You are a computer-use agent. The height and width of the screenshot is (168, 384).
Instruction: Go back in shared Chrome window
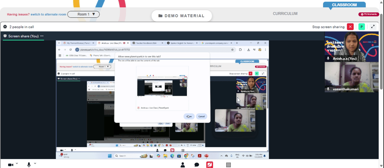[x=59, y=49]
